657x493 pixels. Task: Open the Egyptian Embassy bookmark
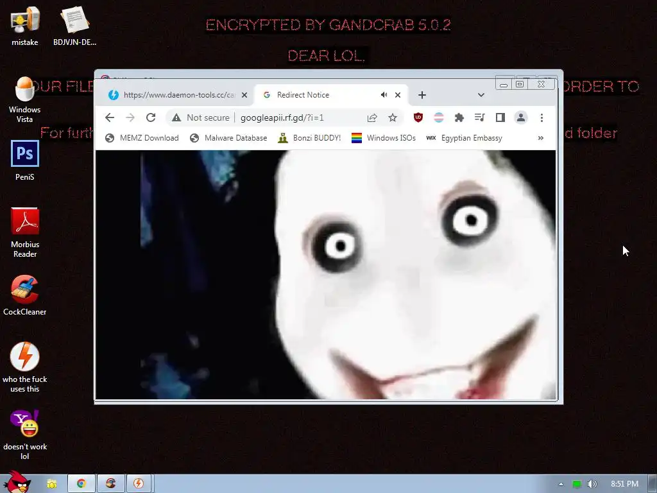(465, 138)
